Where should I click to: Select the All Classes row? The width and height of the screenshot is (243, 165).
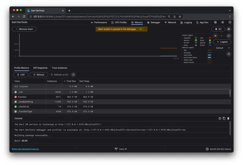(122, 86)
